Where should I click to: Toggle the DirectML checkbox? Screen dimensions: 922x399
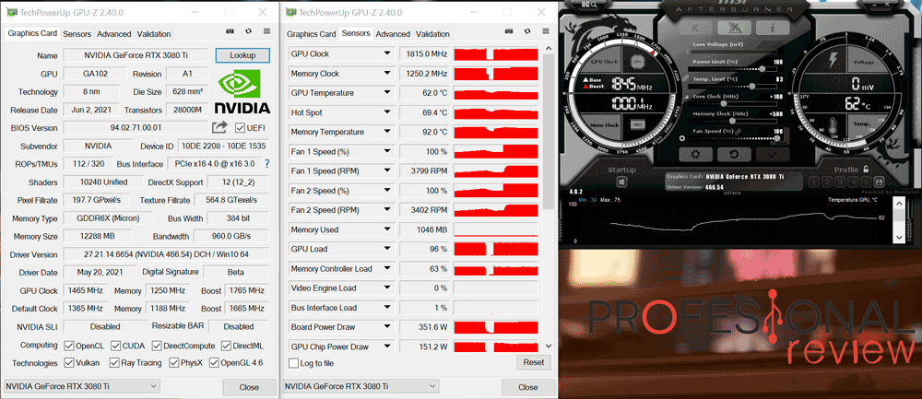tap(225, 346)
